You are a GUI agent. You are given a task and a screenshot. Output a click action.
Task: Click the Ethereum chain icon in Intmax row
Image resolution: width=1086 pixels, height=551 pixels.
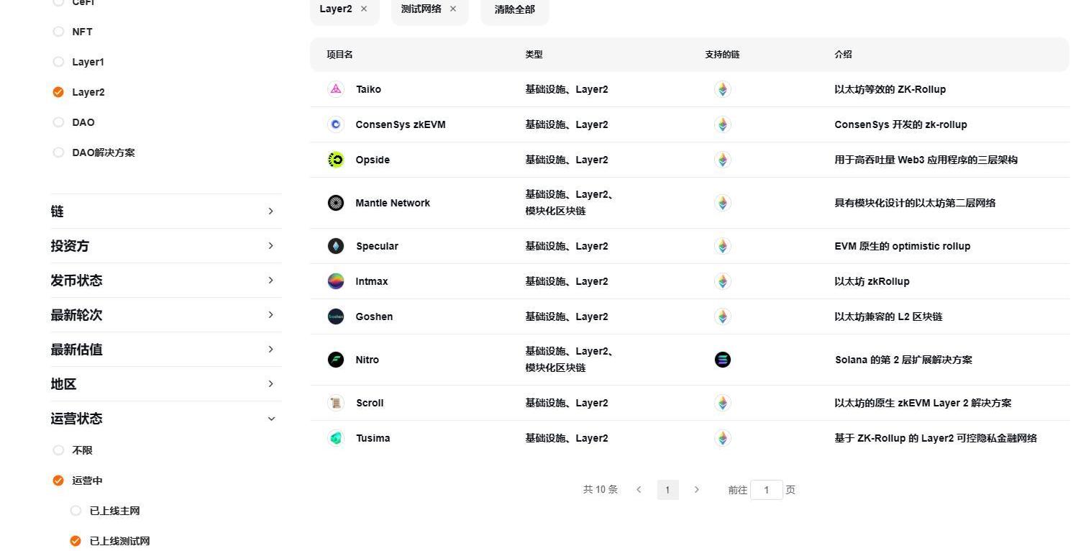pyautogui.click(x=723, y=281)
